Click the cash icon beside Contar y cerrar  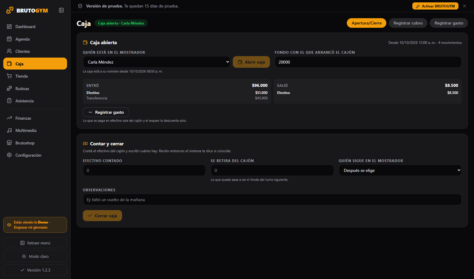[x=85, y=144]
